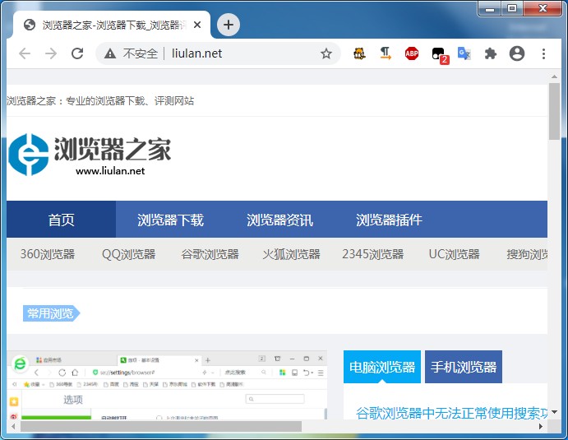Select the 浏览器之家 browser tab

112,25
